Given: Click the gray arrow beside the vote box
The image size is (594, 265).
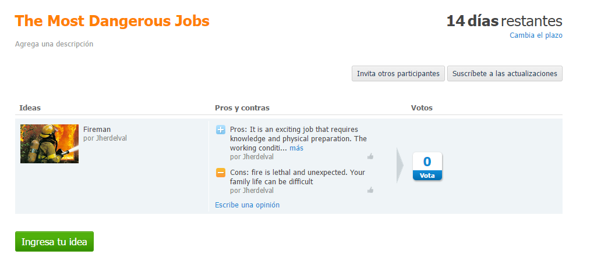Looking at the screenshot, I should pos(400,166).
